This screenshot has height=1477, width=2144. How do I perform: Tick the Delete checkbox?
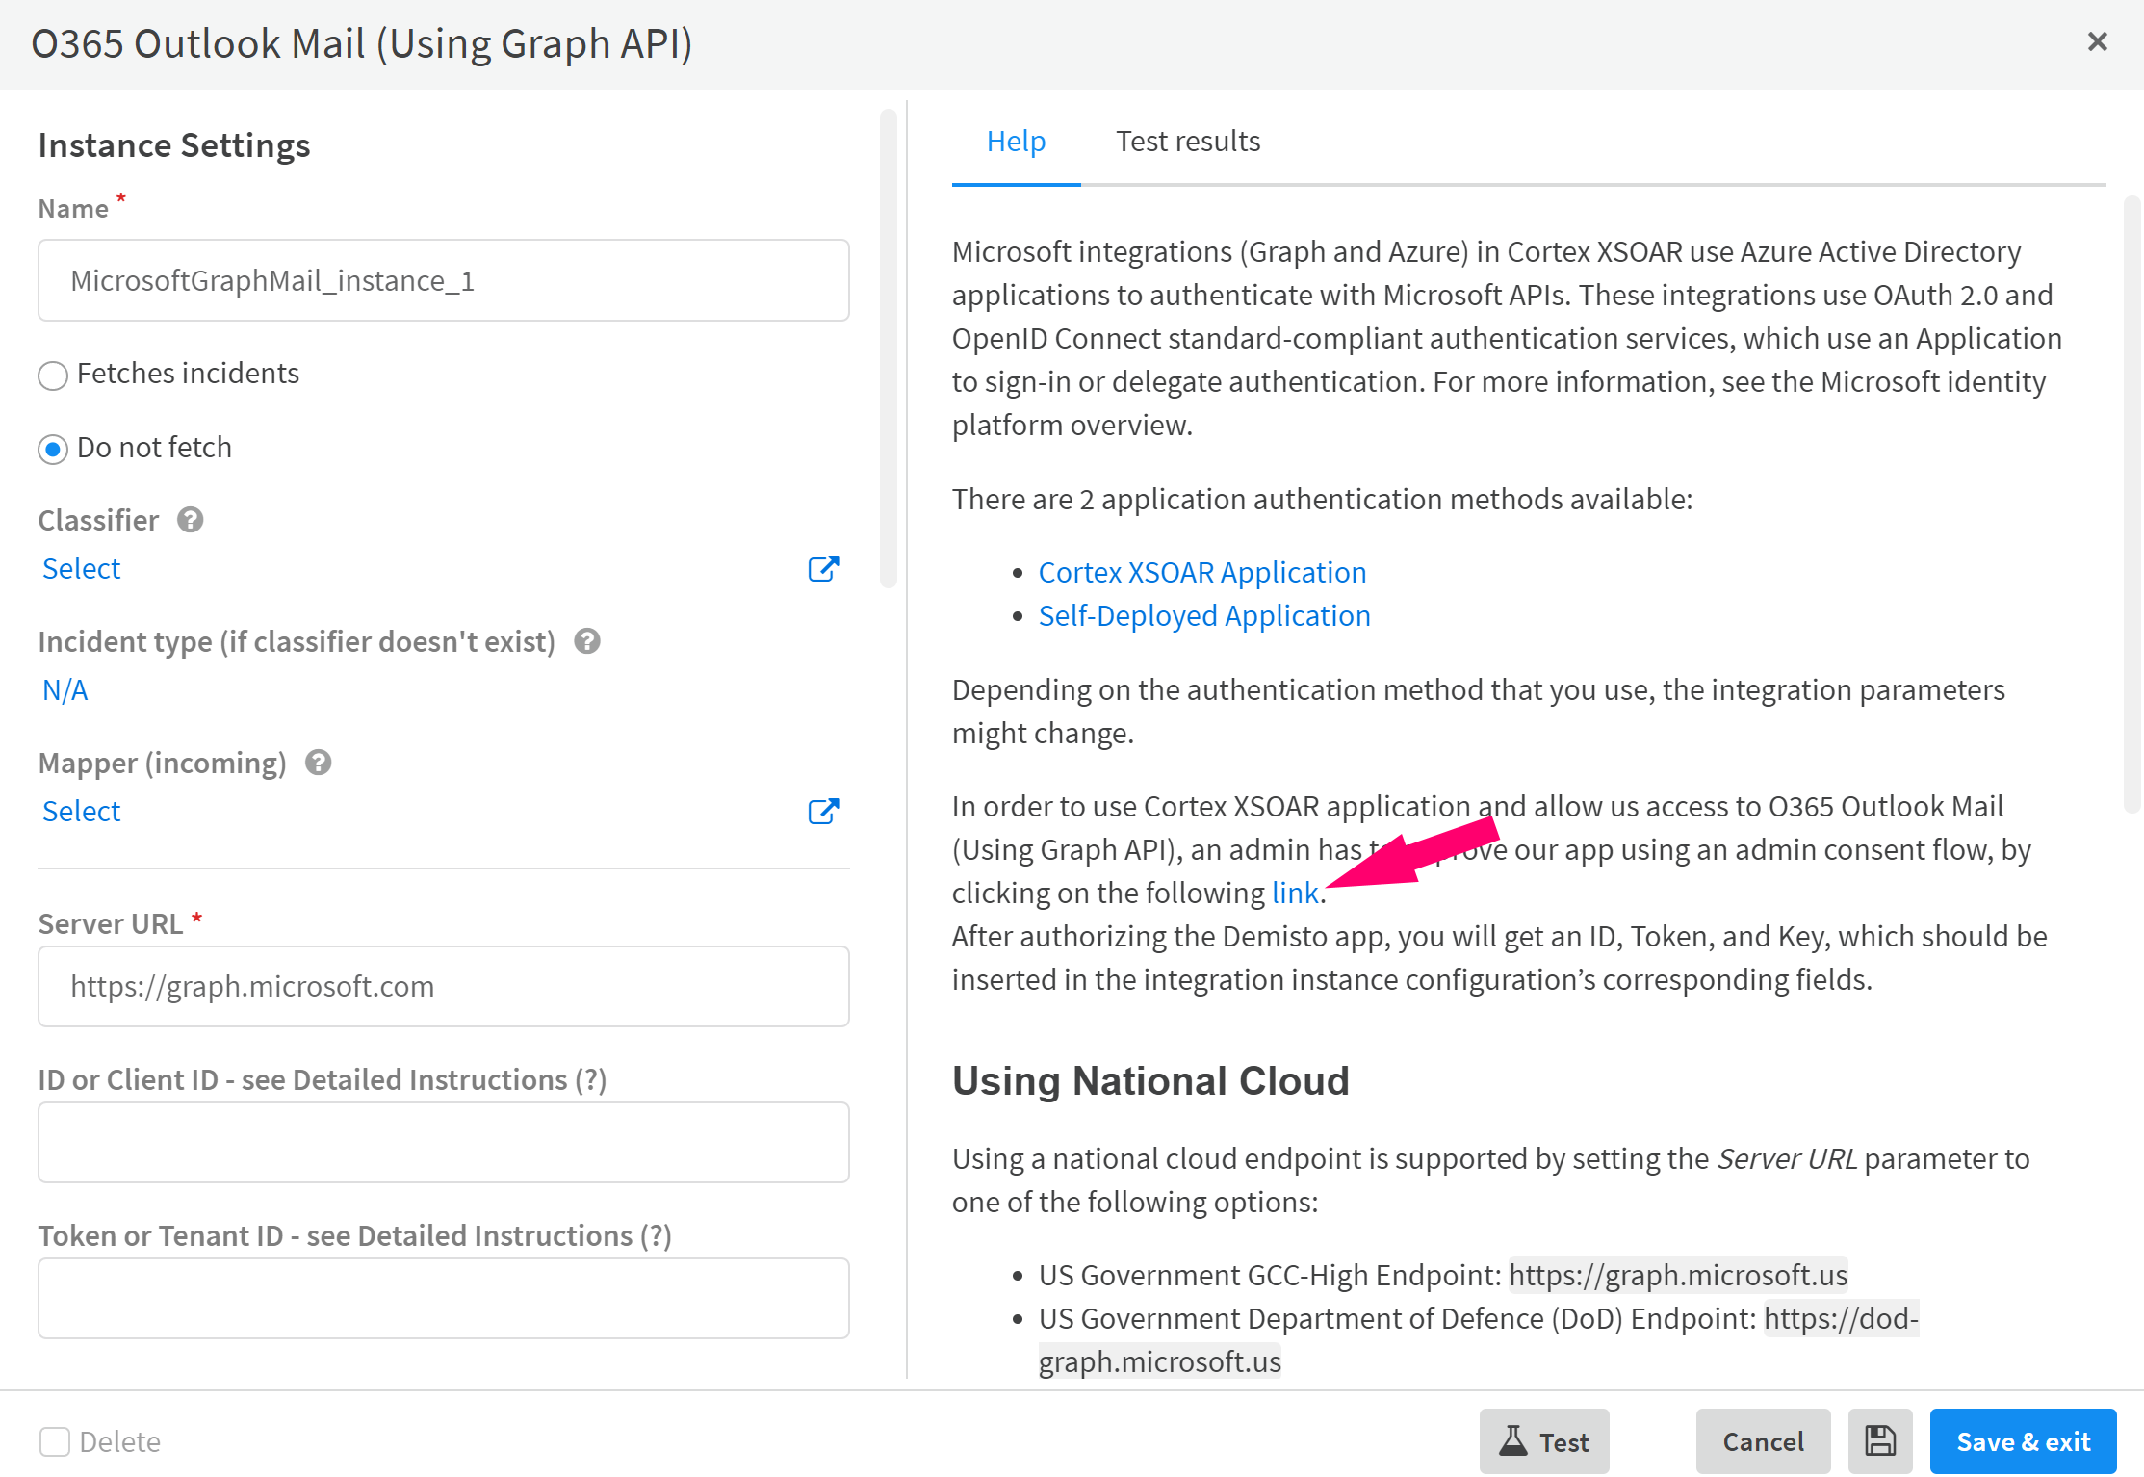tap(55, 1441)
